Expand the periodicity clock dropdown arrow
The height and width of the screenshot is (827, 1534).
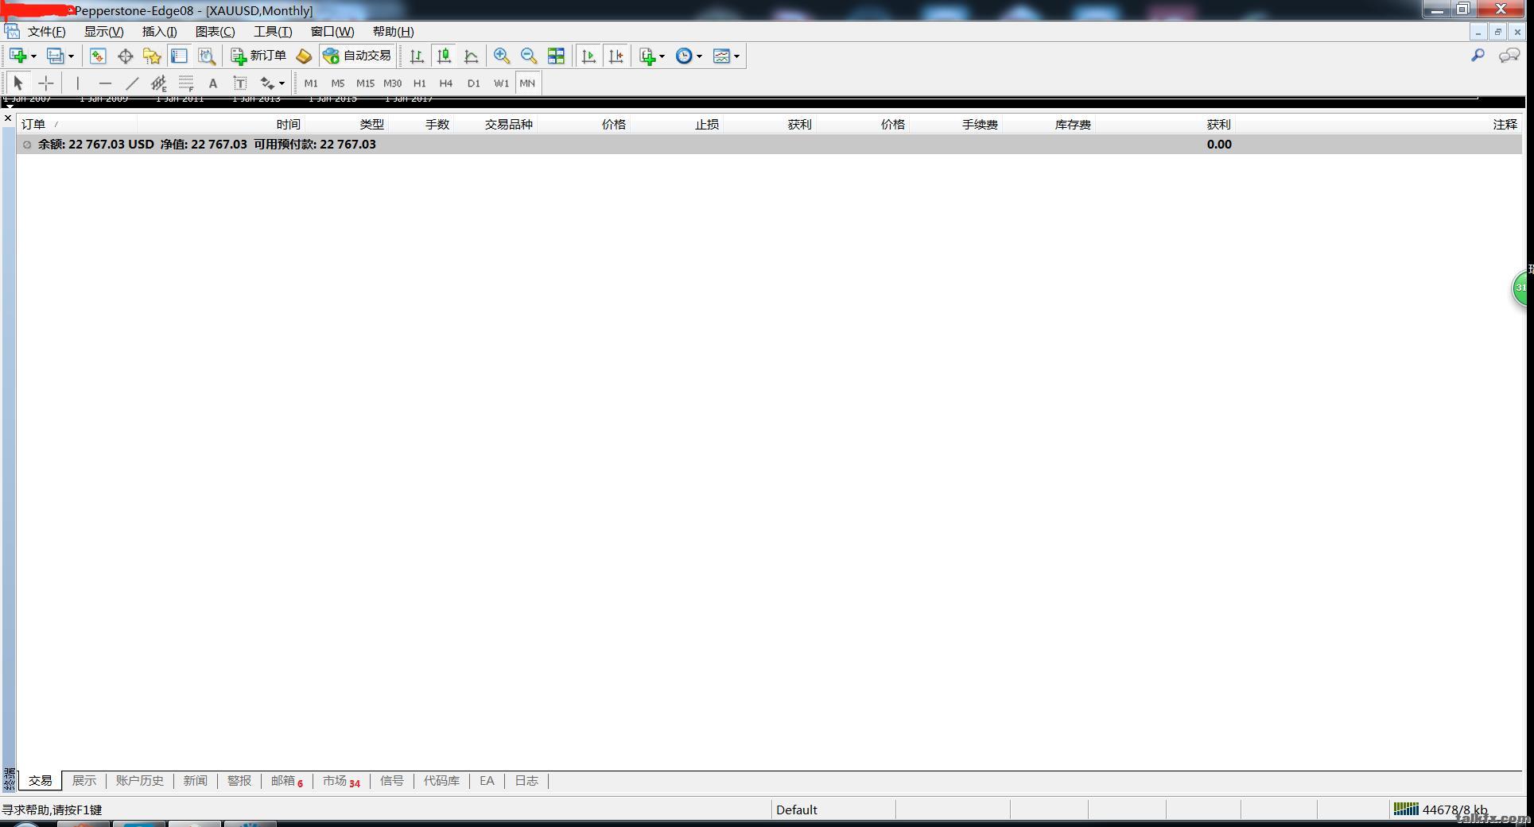[x=700, y=56]
